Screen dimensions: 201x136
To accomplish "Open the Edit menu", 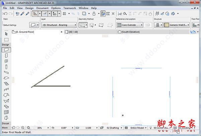I will coord(12,8).
